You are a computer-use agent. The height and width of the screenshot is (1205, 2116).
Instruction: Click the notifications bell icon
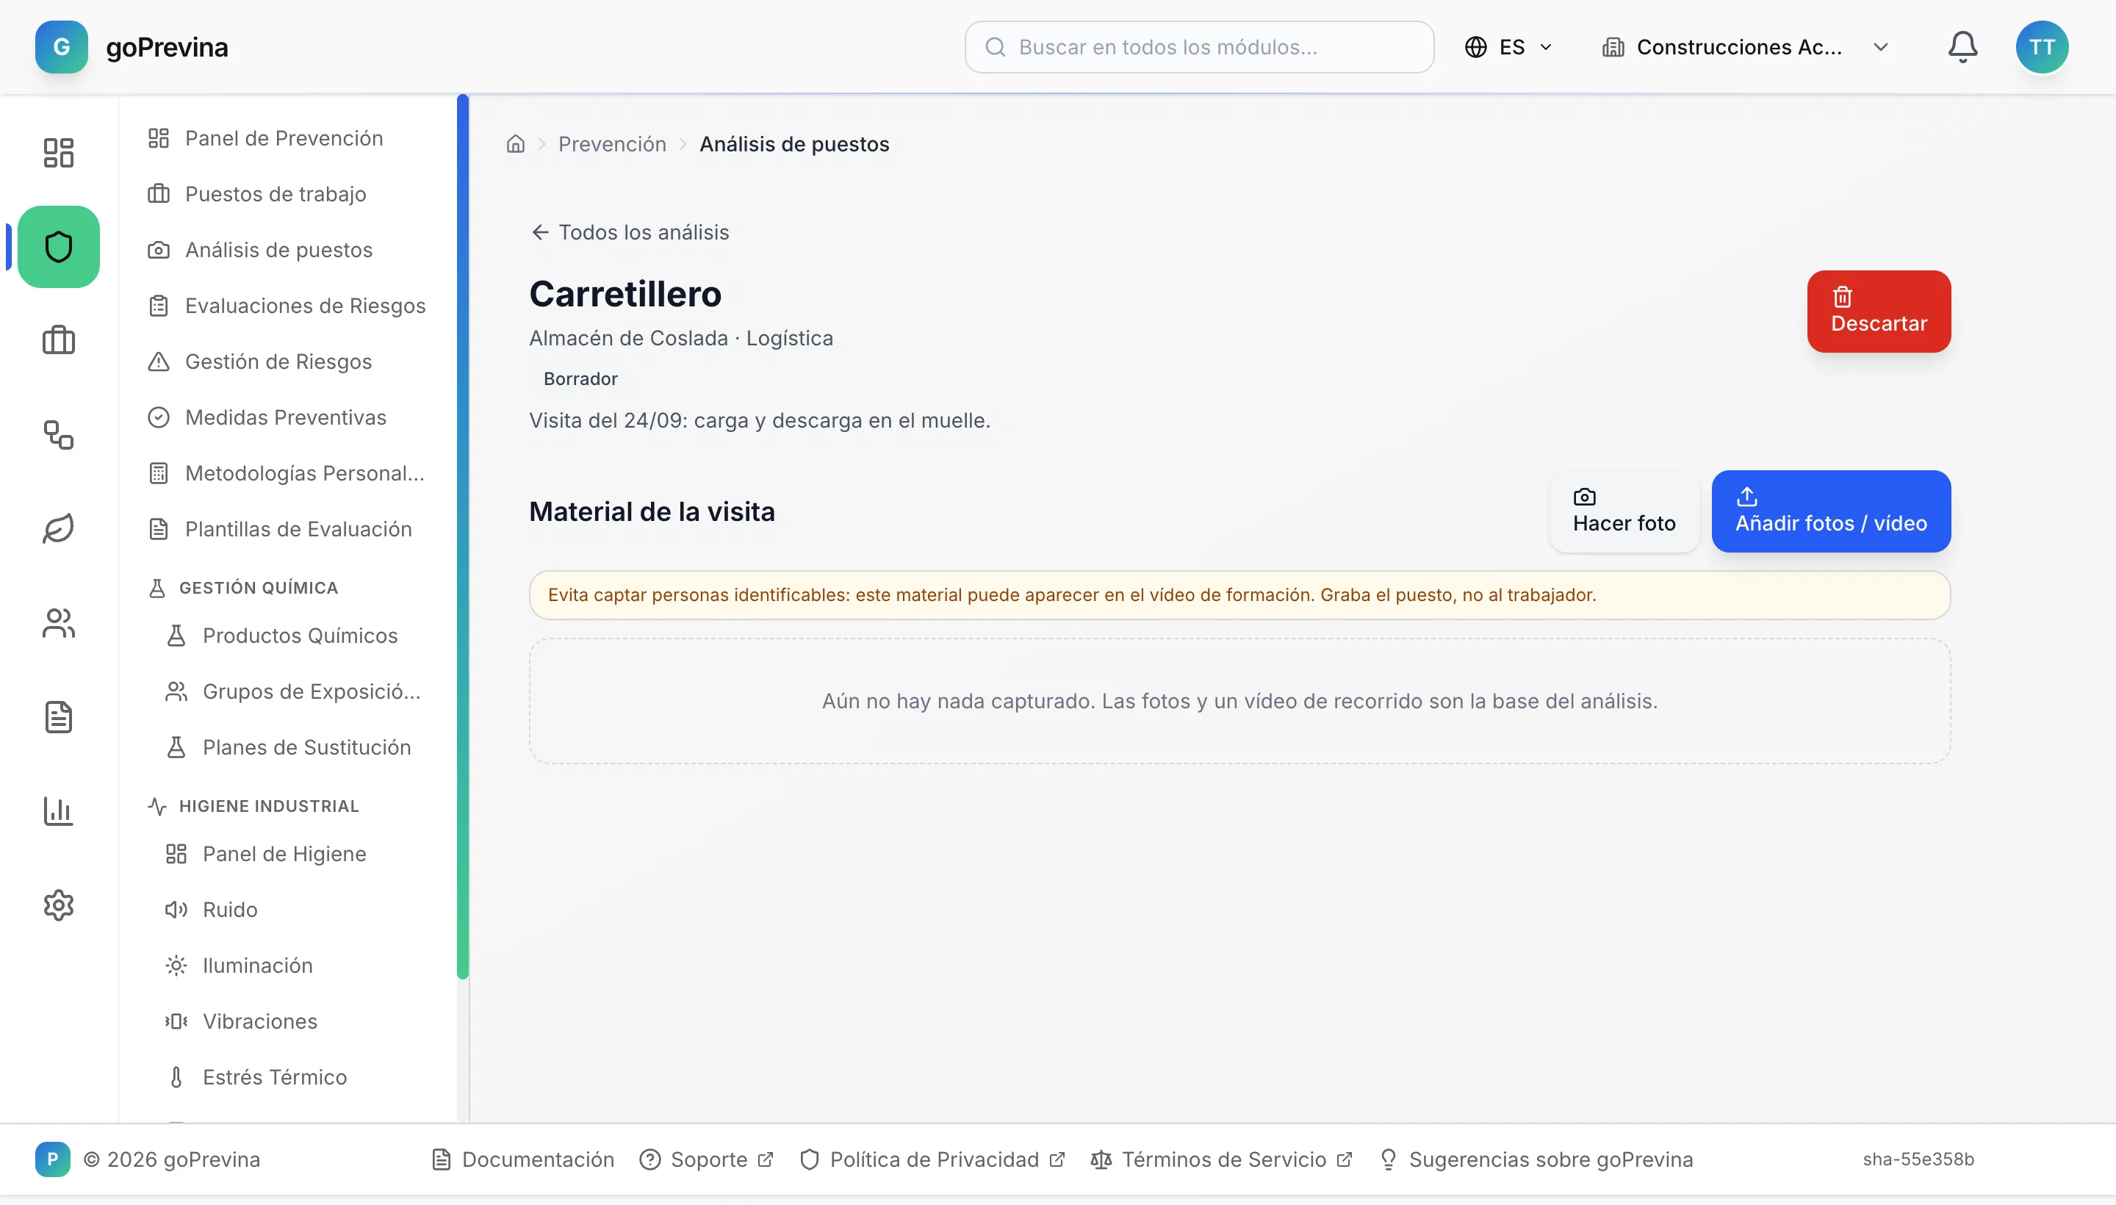tap(1962, 47)
